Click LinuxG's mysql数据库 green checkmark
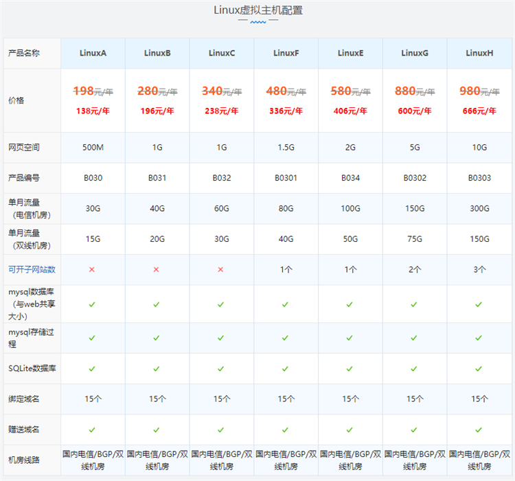Screen dimensions: 515x481 415,304
